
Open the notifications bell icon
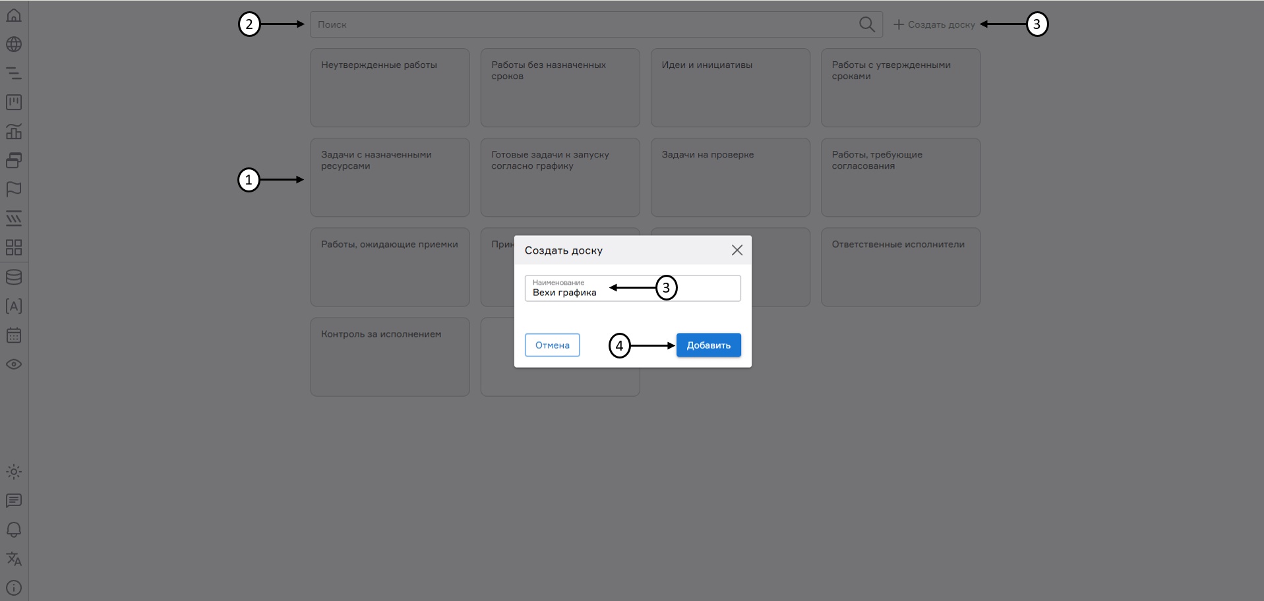[x=14, y=530]
